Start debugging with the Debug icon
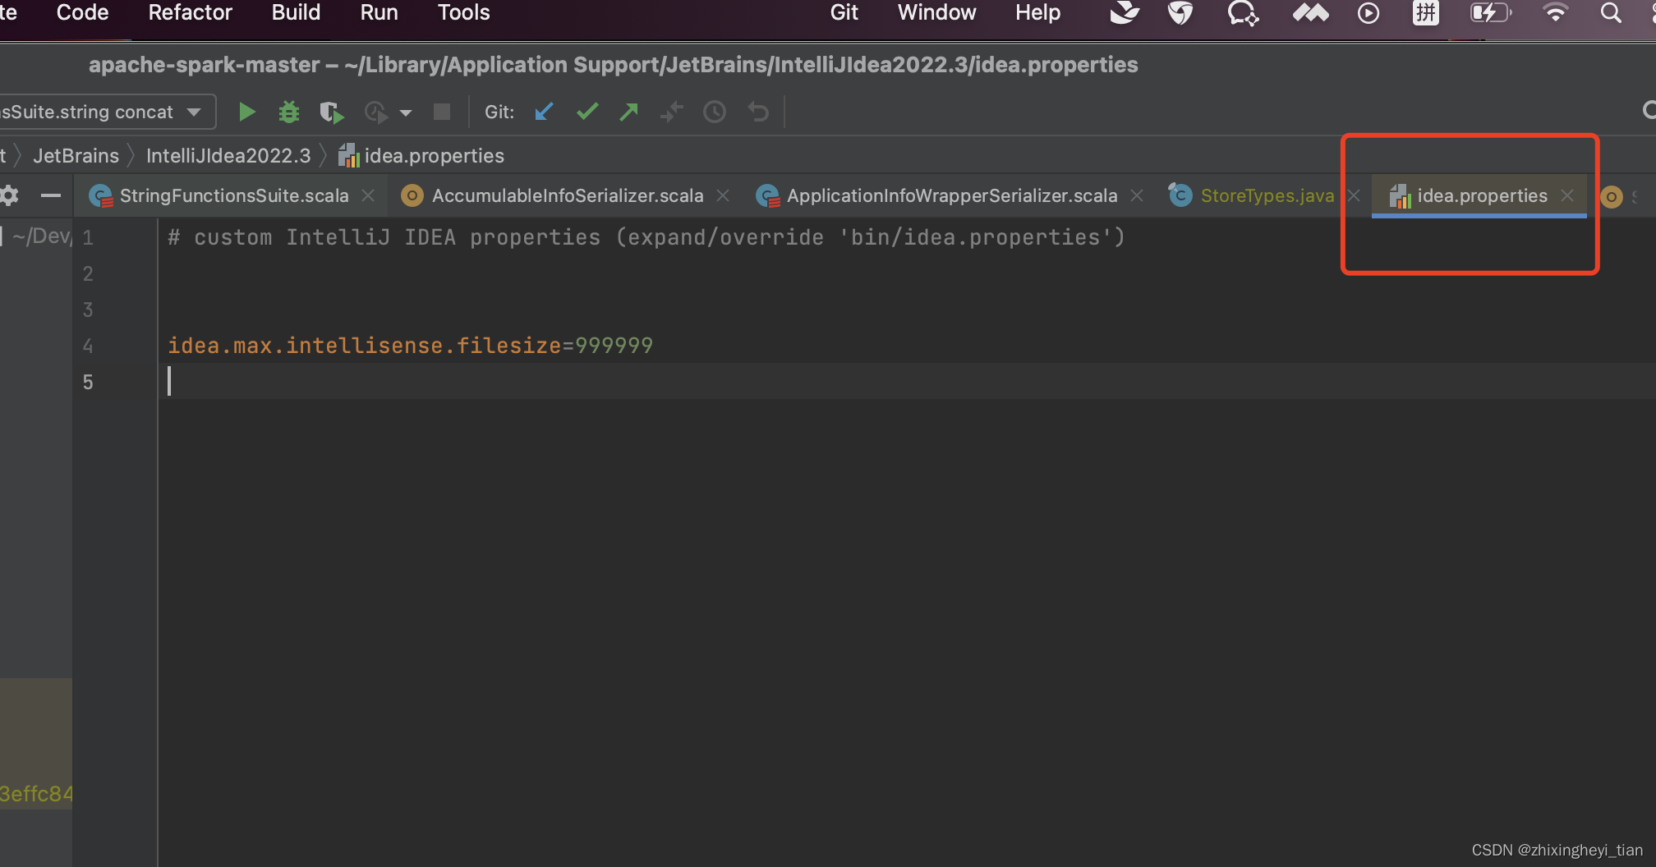This screenshot has width=1656, height=867. click(x=288, y=112)
